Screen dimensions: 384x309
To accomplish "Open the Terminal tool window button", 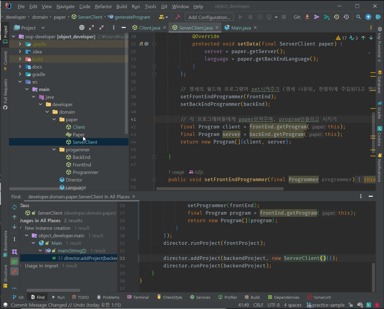I will [x=138, y=297].
